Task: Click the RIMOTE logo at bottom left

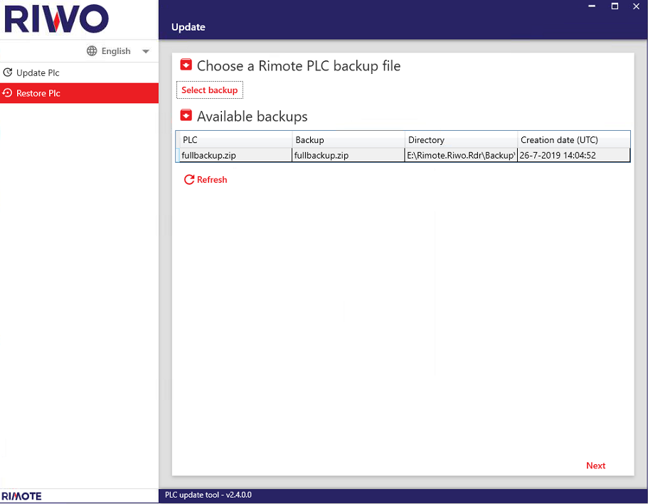Action: 21,496
